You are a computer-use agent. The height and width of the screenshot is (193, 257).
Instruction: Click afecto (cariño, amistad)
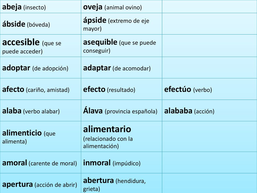(36, 90)
